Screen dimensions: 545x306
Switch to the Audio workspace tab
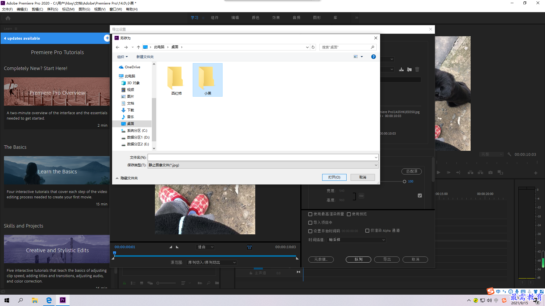click(x=296, y=18)
